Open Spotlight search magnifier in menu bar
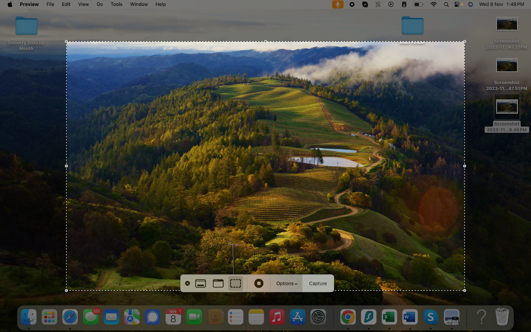Screen dimensions: 531x332 [446, 4]
